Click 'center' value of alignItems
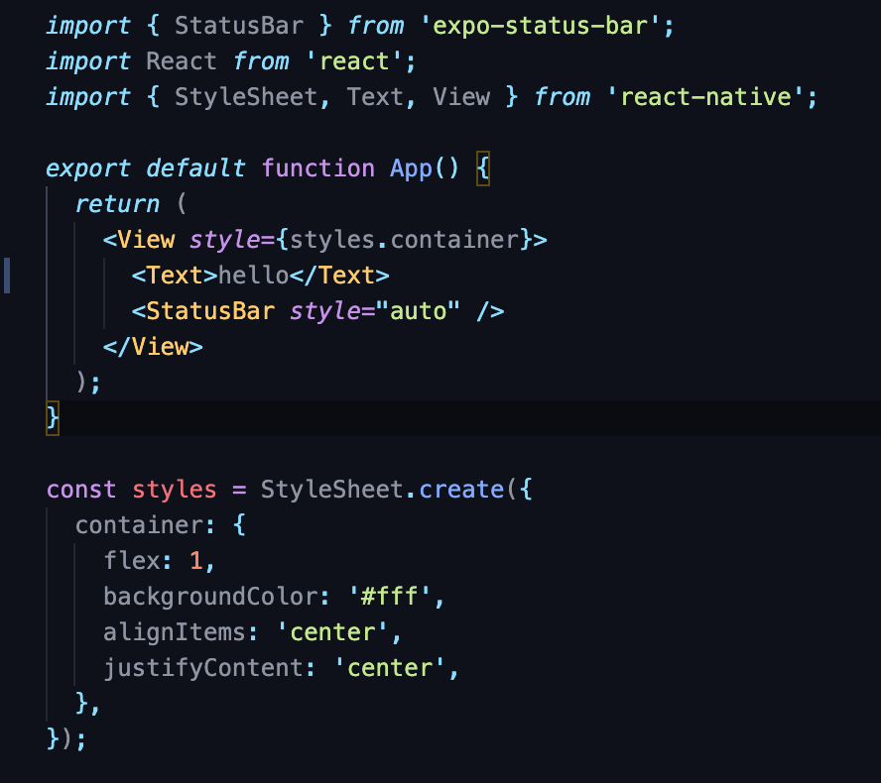The height and width of the screenshot is (783, 881). click(332, 632)
